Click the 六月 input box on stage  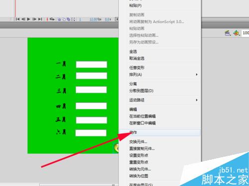tap(91, 133)
